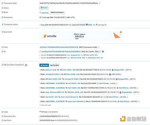Viewport: 150px width, 125px height.
Task: Click the green verified checkmark beside To address
Action: tap(103, 51)
